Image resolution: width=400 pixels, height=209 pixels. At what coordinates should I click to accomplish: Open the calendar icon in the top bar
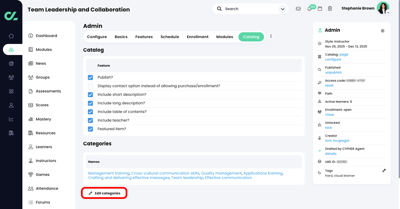pyautogui.click(x=320, y=8)
